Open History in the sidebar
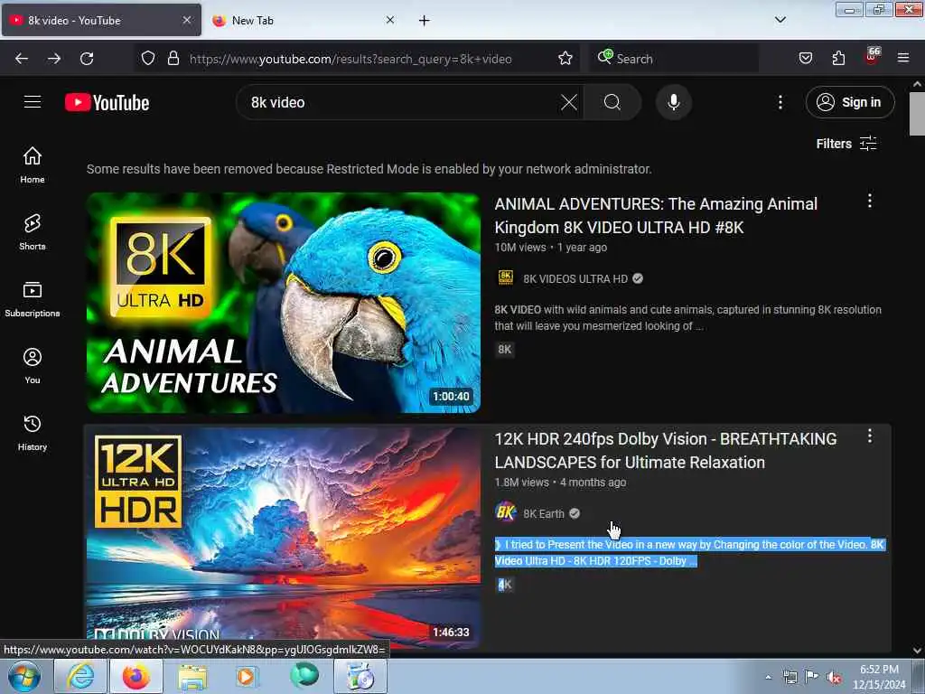Image resolution: width=925 pixels, height=694 pixels. 33,433
